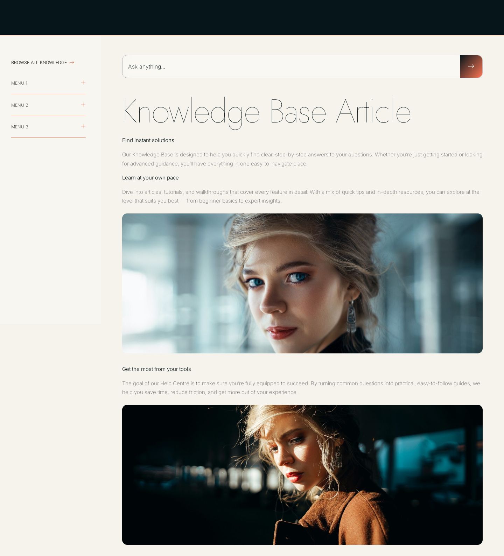Select the Menu 3 label in sidebar

point(20,127)
